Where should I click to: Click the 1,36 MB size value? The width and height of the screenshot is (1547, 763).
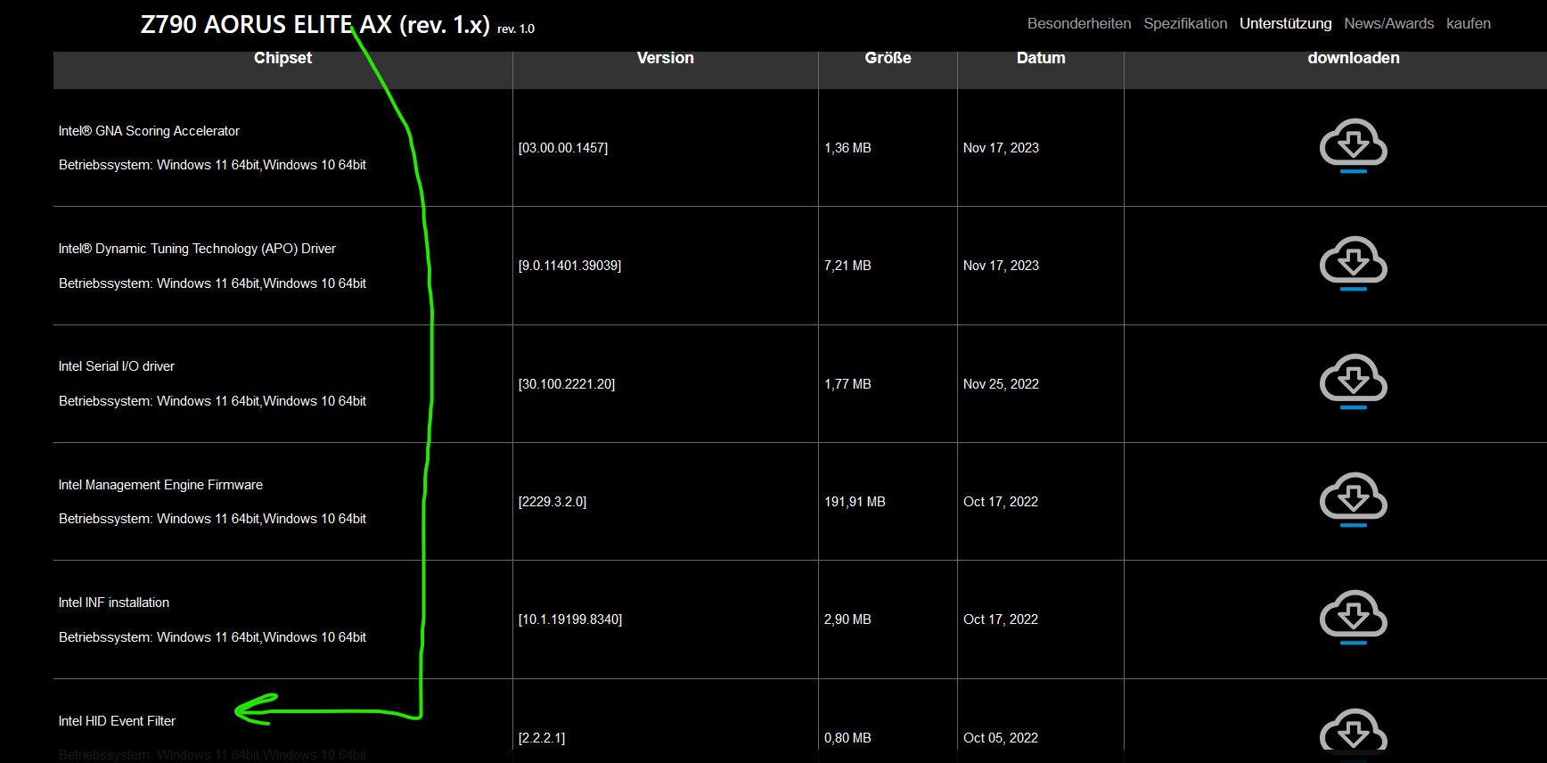tap(847, 148)
